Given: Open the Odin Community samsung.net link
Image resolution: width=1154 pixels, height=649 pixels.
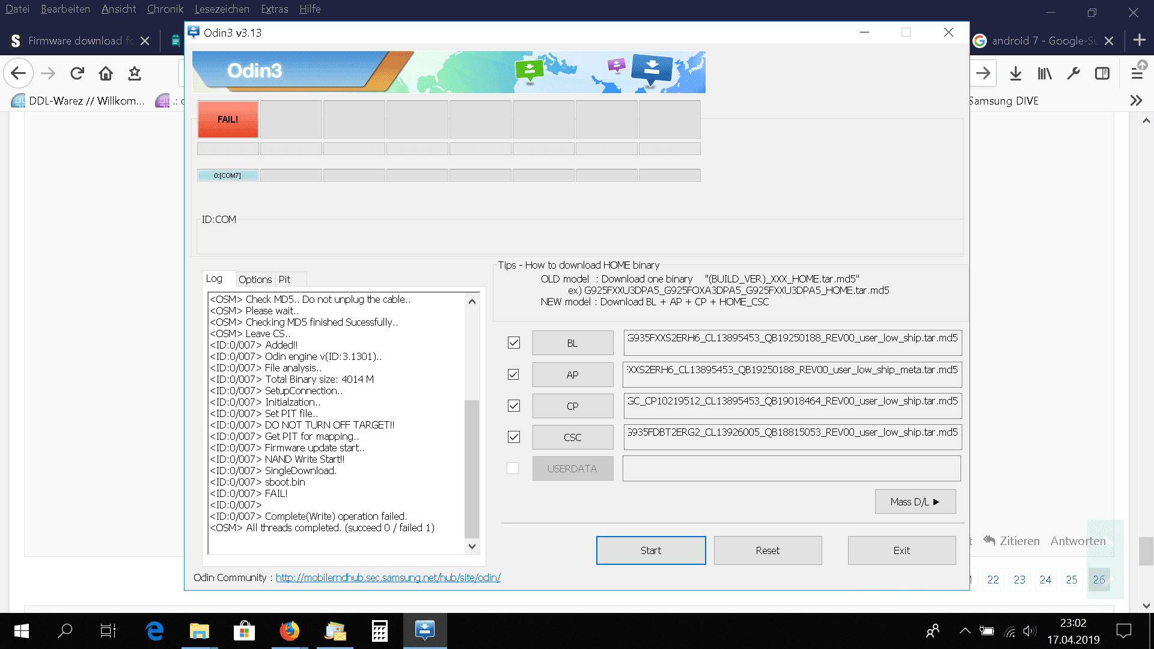Looking at the screenshot, I should pos(388,577).
